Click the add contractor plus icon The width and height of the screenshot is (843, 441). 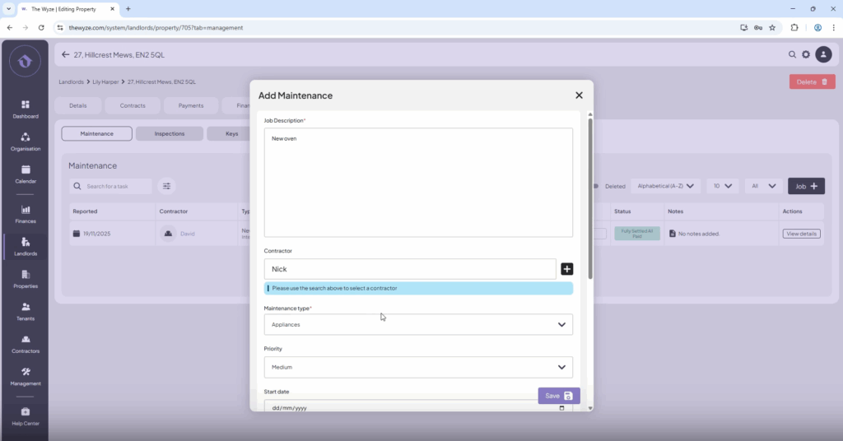(x=566, y=269)
